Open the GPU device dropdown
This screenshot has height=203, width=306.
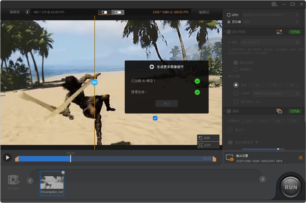(271, 15)
